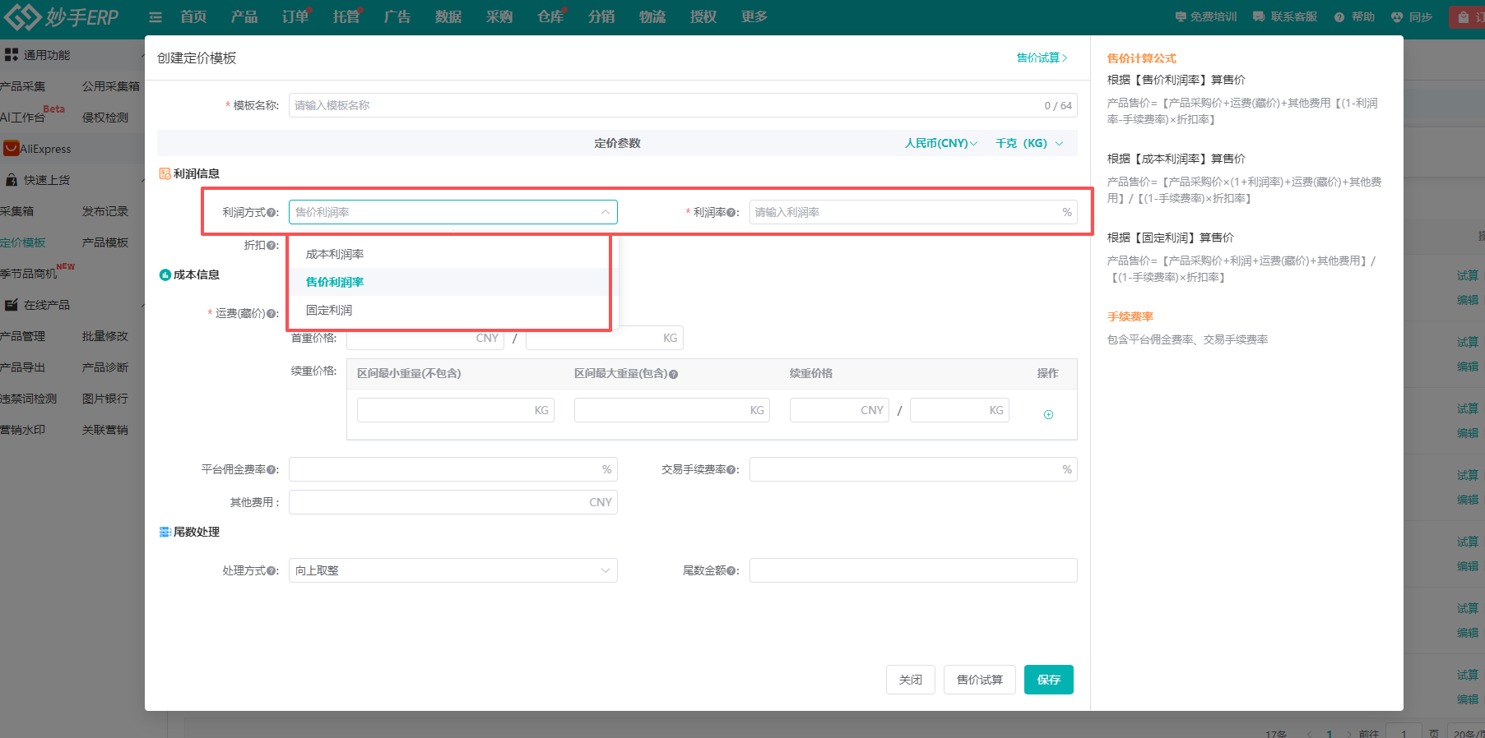
Task: Click help icon beside 区间最大重量(包含)
Action: pyautogui.click(x=673, y=374)
